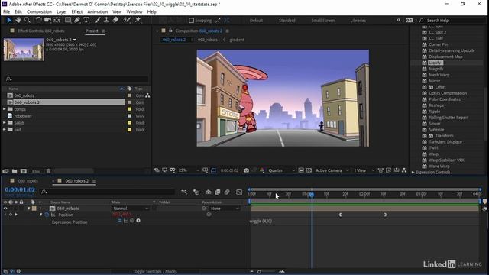Open the Effect menu

tap(77, 12)
